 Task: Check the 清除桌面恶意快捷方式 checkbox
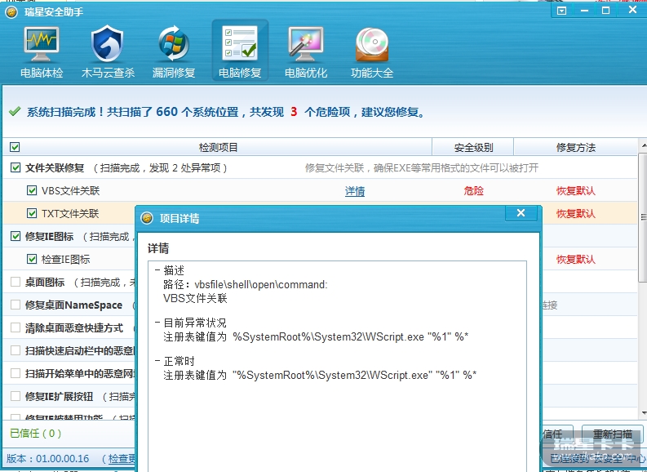[16, 327]
